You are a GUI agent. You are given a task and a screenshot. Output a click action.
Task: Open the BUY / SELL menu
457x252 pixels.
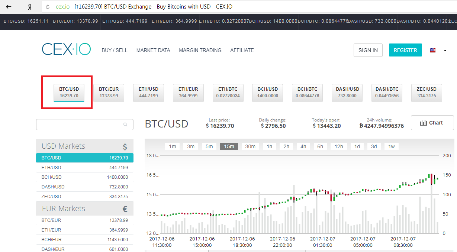pyautogui.click(x=115, y=50)
